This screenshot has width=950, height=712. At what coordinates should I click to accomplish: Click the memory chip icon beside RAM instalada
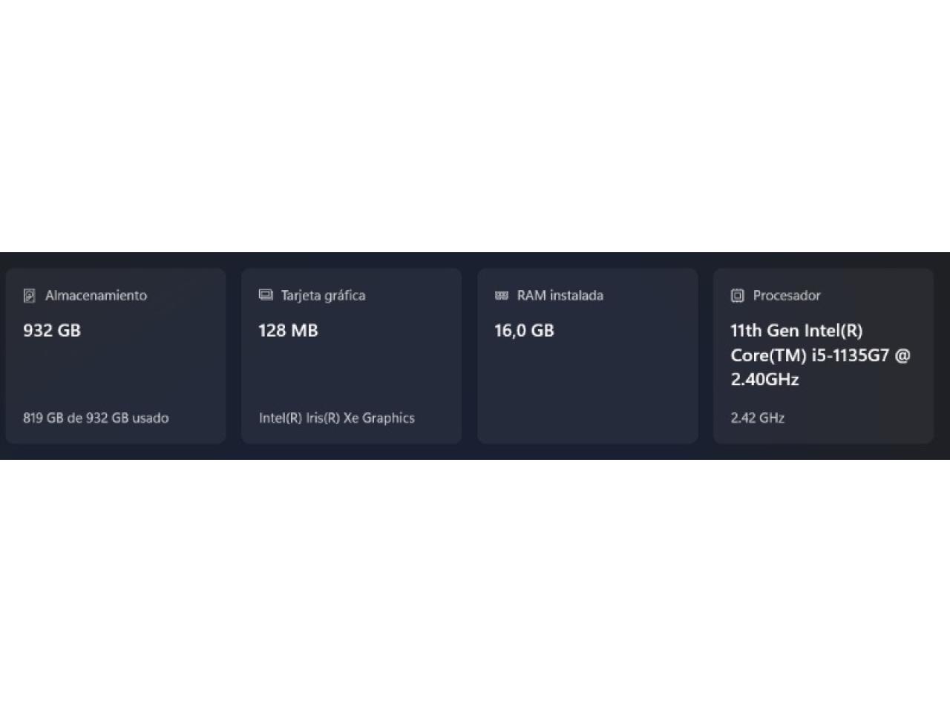pyautogui.click(x=502, y=295)
